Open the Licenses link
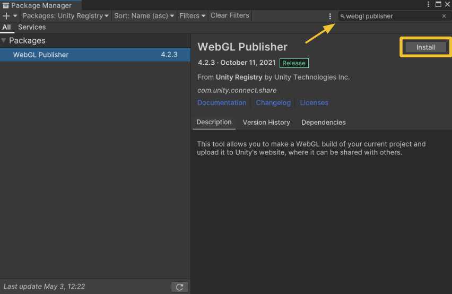 click(314, 102)
